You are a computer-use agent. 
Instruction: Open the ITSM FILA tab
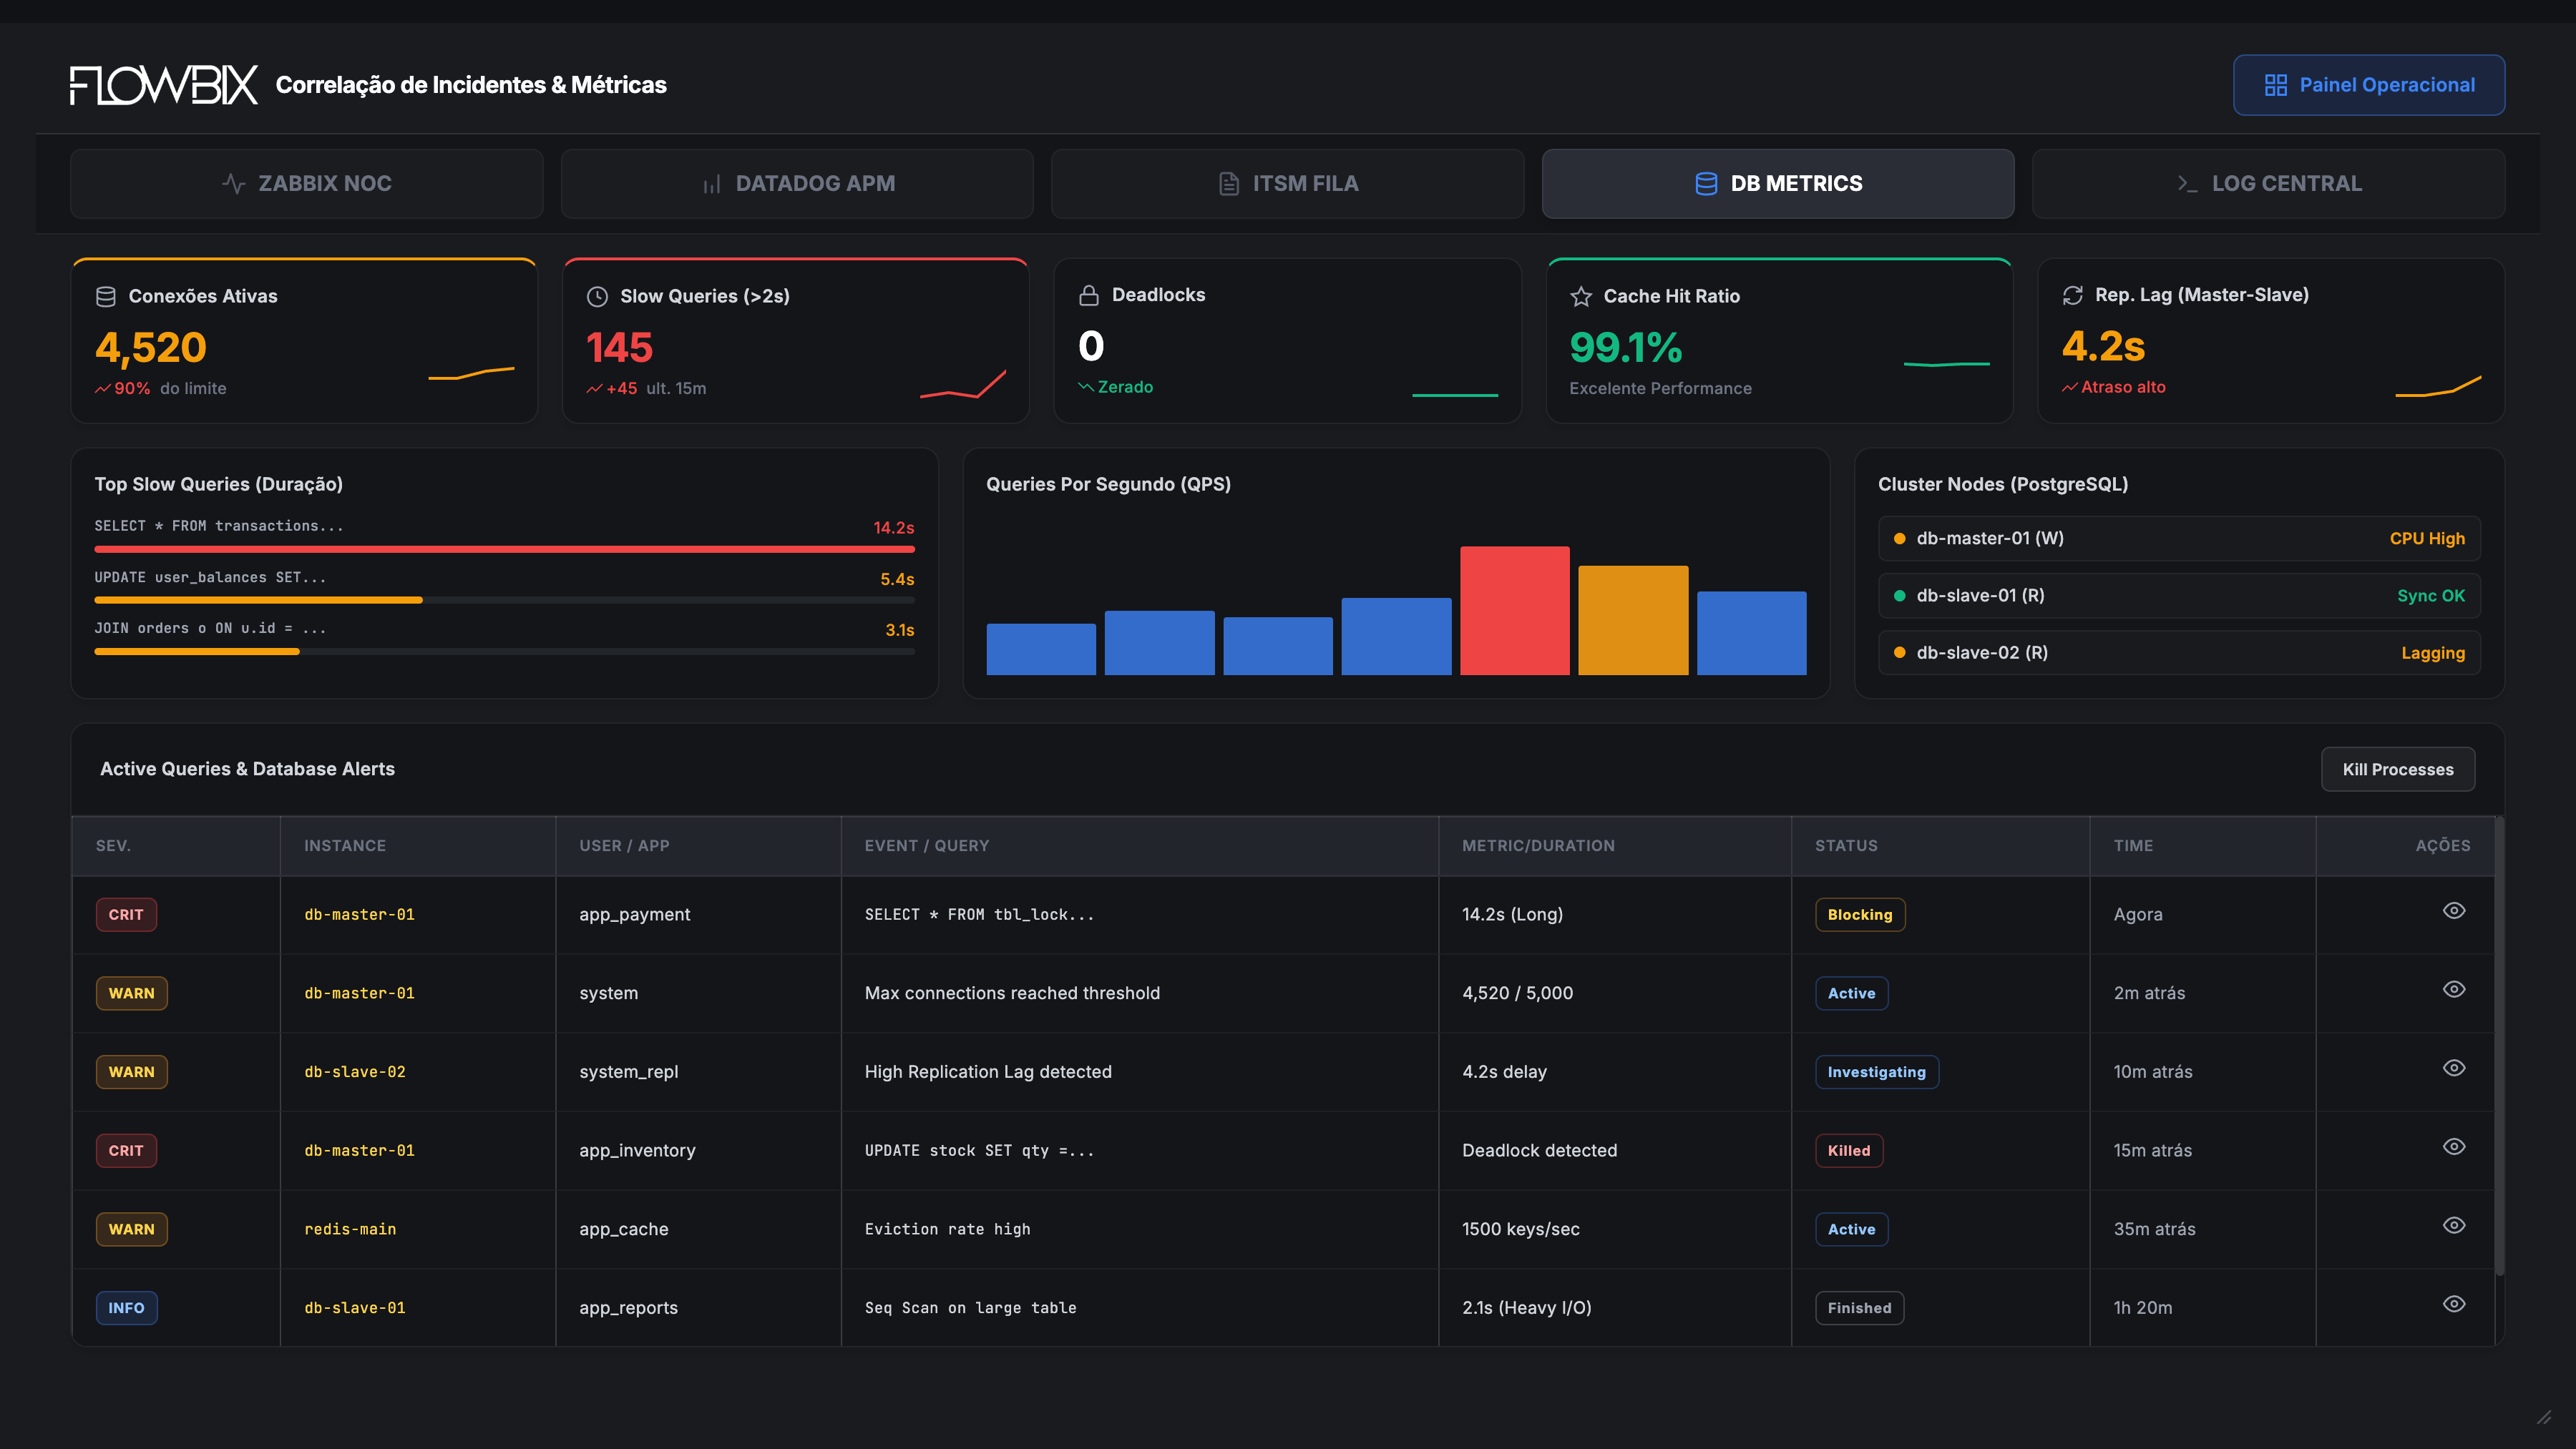pyautogui.click(x=1288, y=184)
